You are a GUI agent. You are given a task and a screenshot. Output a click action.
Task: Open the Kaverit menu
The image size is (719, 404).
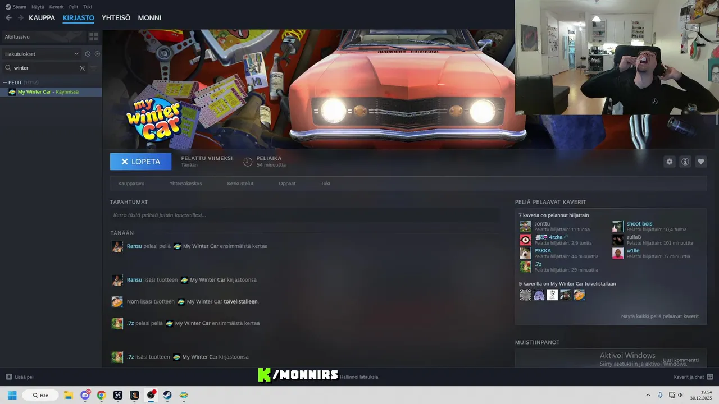pos(56,7)
